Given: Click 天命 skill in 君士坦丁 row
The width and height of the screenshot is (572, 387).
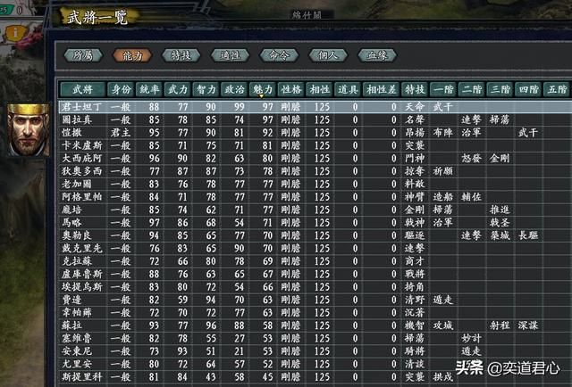Looking at the screenshot, I should pos(415,107).
